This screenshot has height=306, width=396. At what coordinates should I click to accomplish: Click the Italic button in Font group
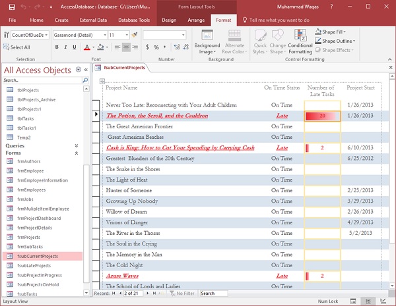coord(65,47)
